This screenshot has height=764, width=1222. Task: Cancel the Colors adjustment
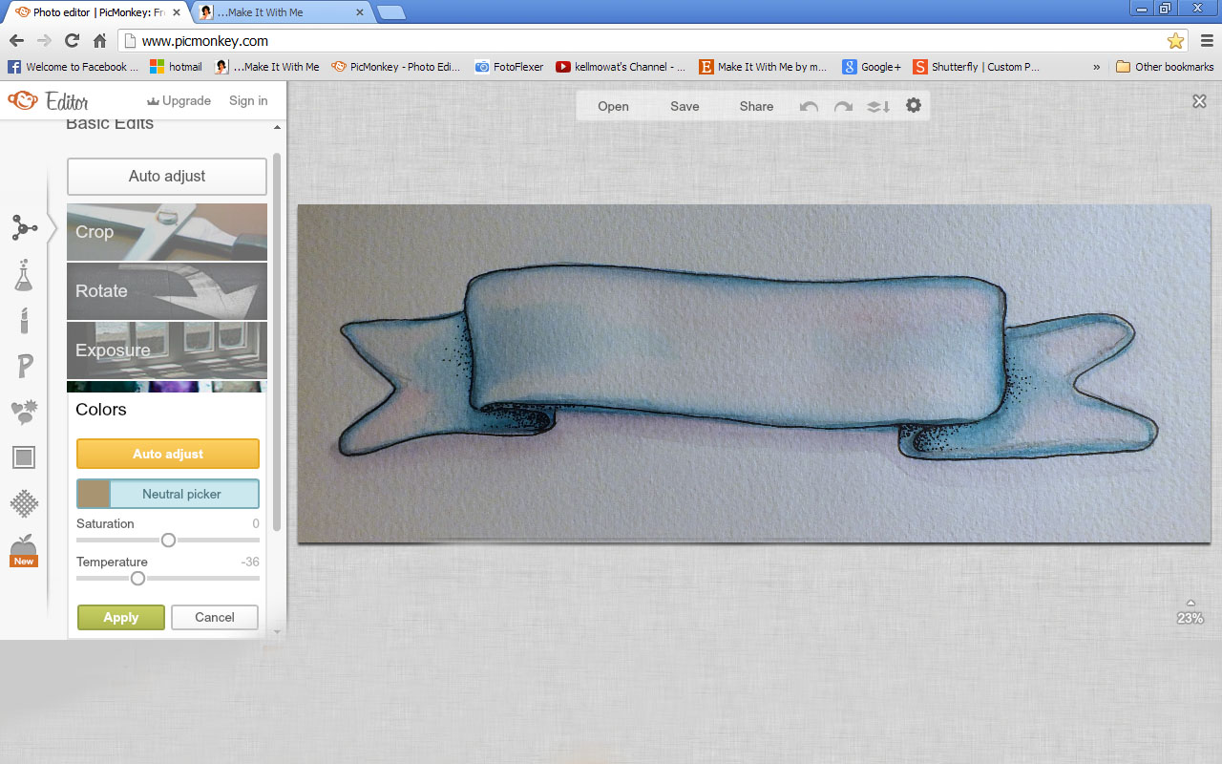pos(214,617)
